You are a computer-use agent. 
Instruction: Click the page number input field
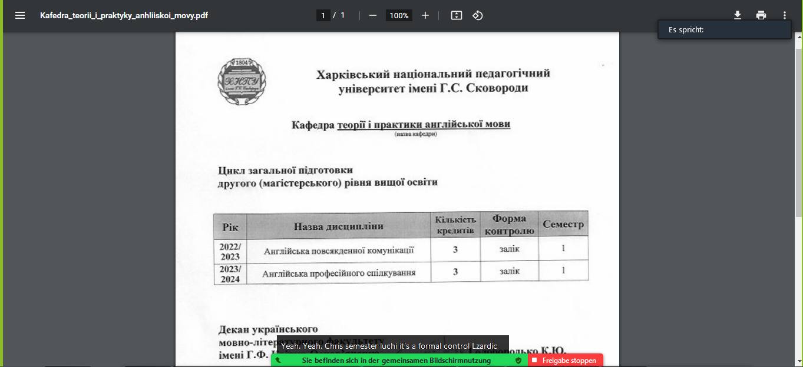323,15
